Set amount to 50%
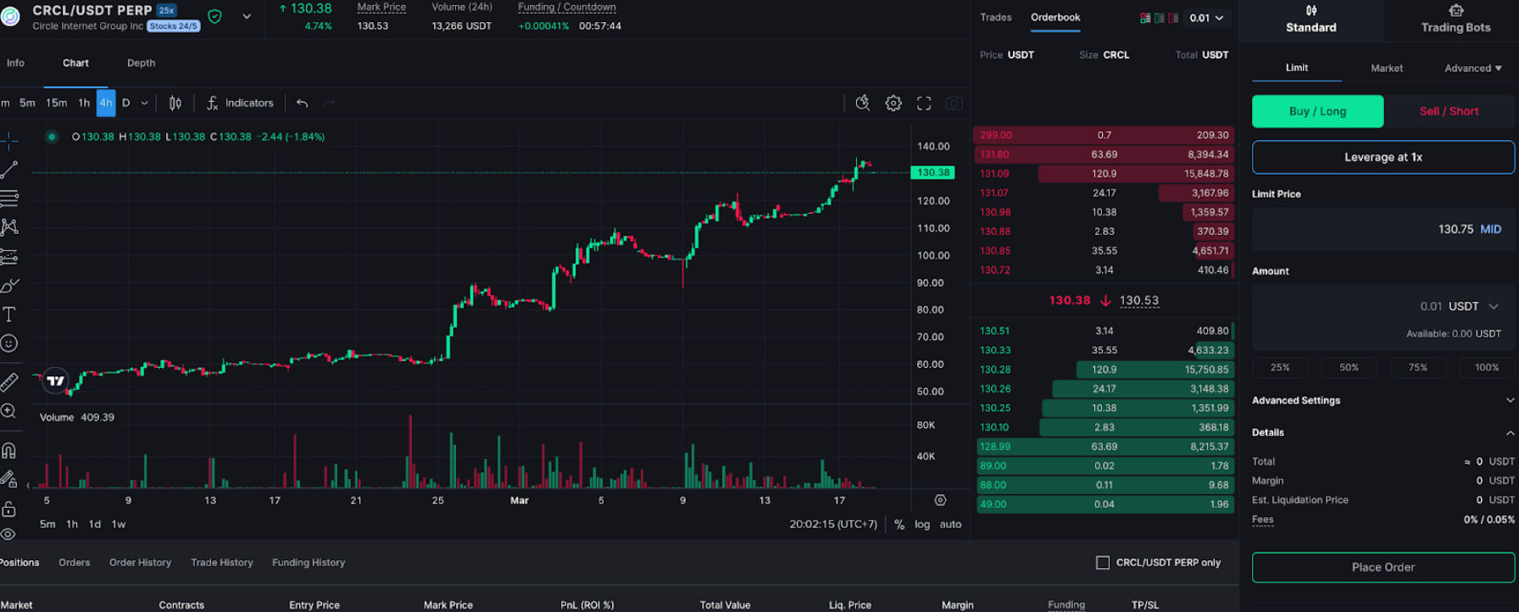Image resolution: width=1519 pixels, height=612 pixels. pyautogui.click(x=1349, y=367)
